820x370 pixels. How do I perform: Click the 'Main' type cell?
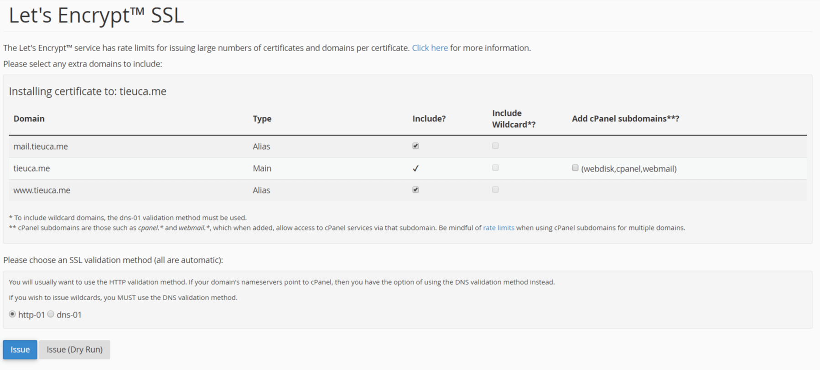(262, 168)
